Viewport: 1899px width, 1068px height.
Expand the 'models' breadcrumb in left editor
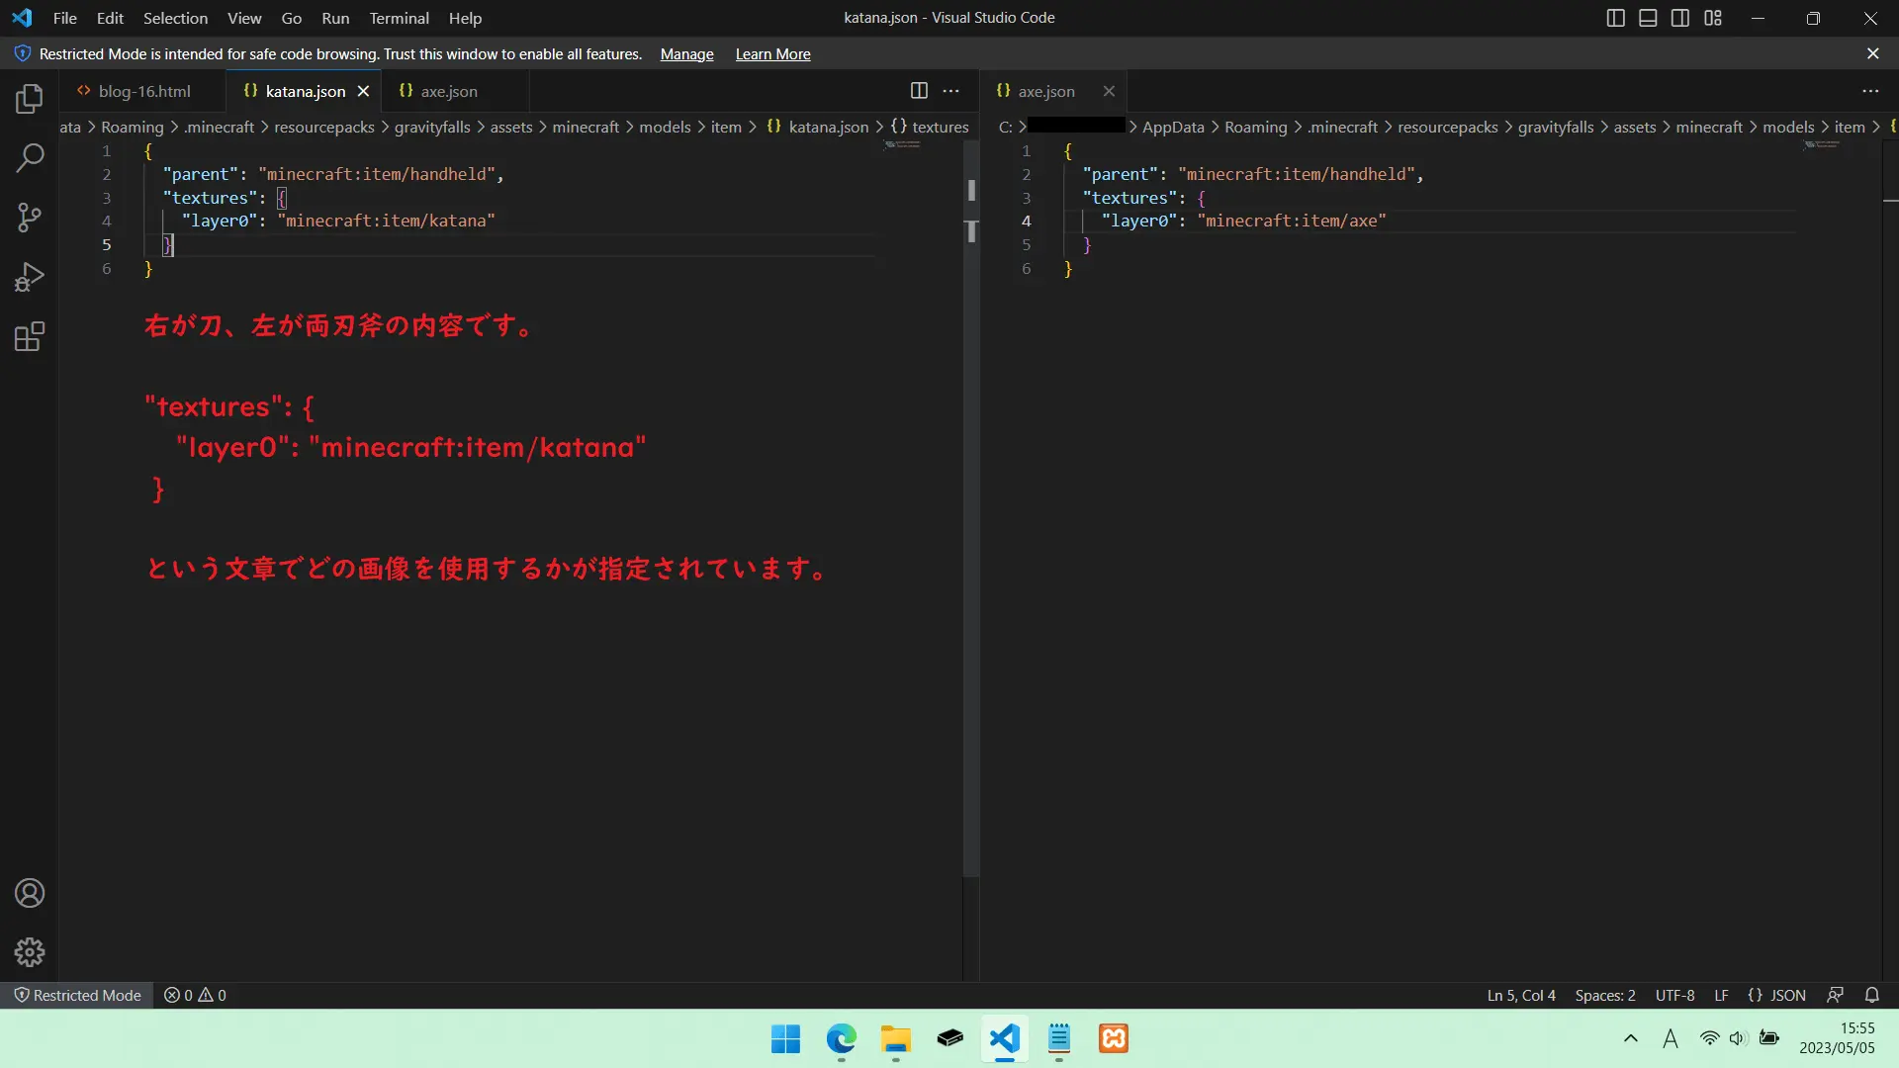[x=665, y=127]
